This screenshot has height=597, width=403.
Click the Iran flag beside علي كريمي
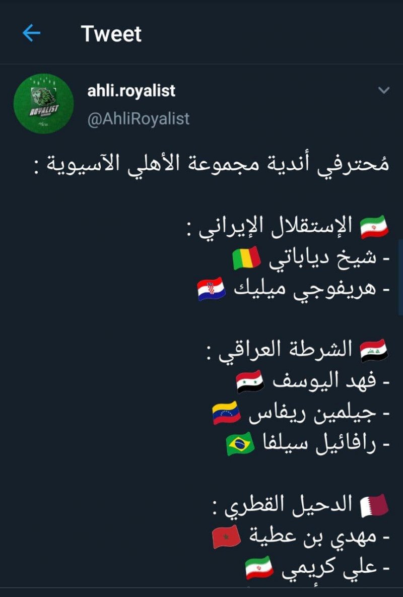tap(259, 567)
